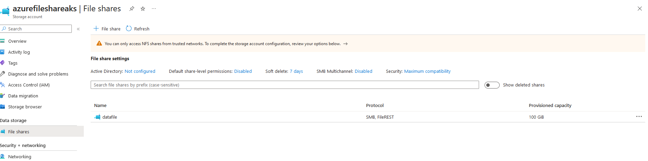Screen dimensions: 648x161
Task: Toggle Show deleted shares switch
Action: point(492,85)
